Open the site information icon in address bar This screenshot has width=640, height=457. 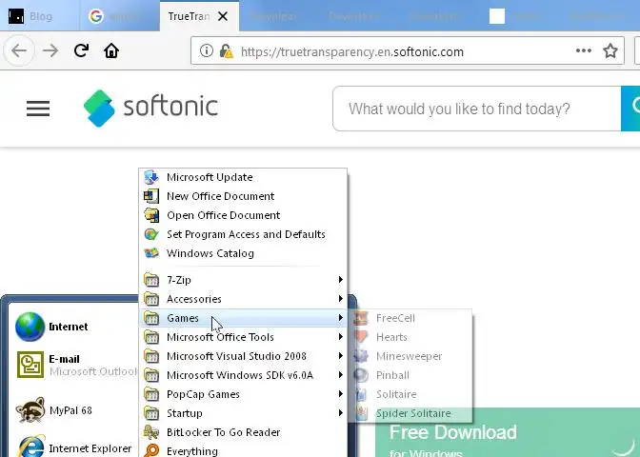pos(206,51)
